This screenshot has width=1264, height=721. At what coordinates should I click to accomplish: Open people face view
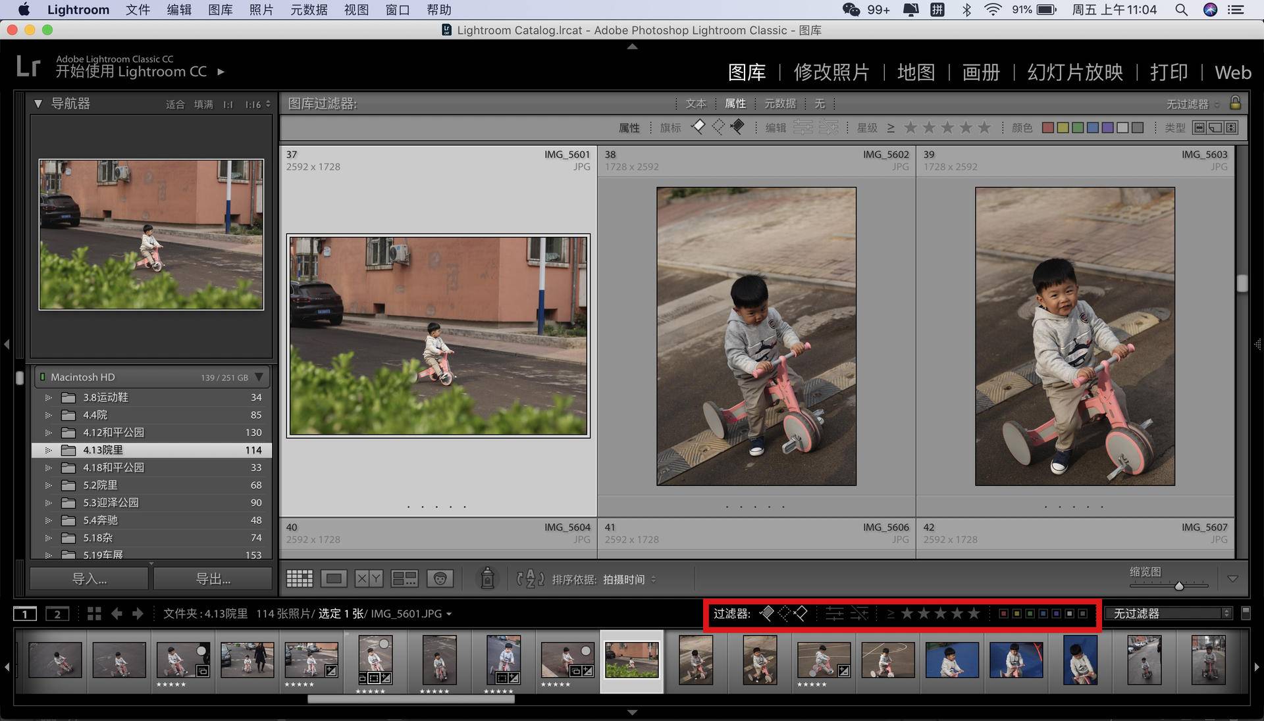pyautogui.click(x=440, y=579)
